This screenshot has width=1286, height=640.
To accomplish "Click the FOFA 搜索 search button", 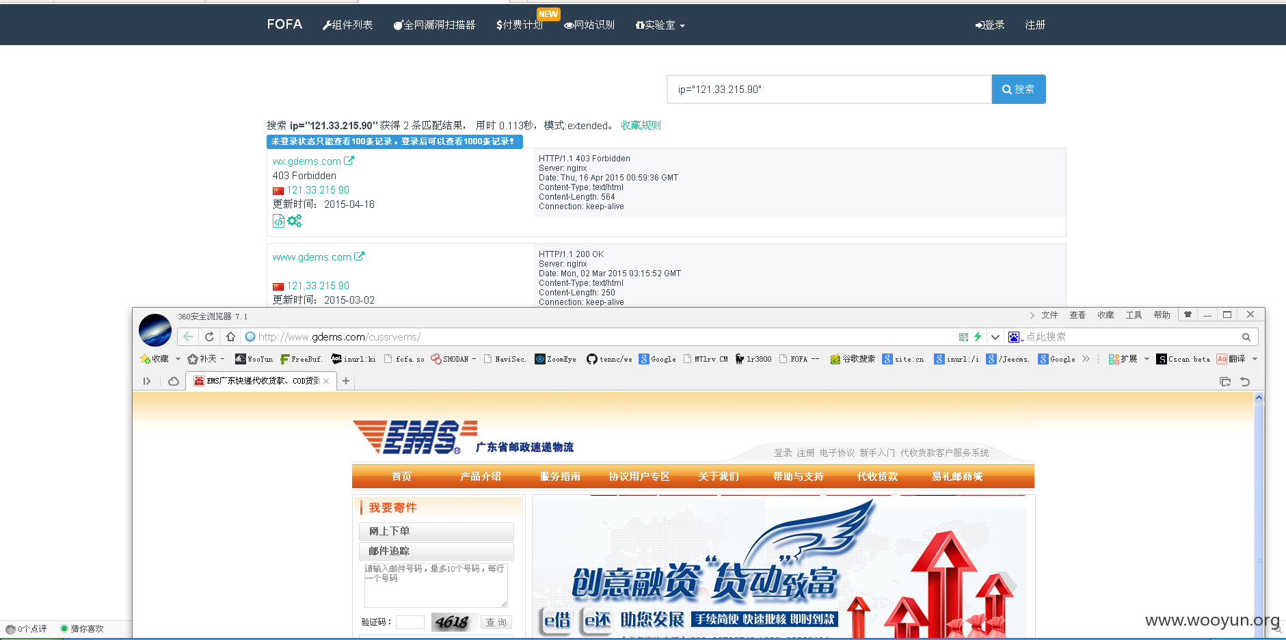I will (x=1019, y=89).
